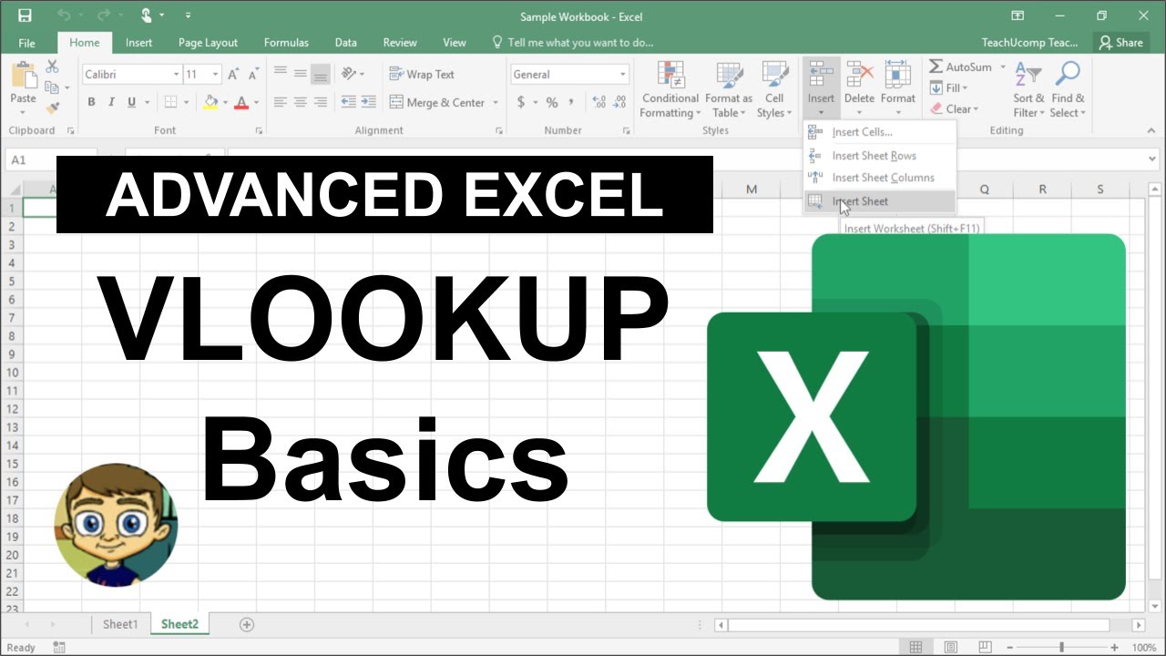Click the Center align icon

[x=300, y=102]
